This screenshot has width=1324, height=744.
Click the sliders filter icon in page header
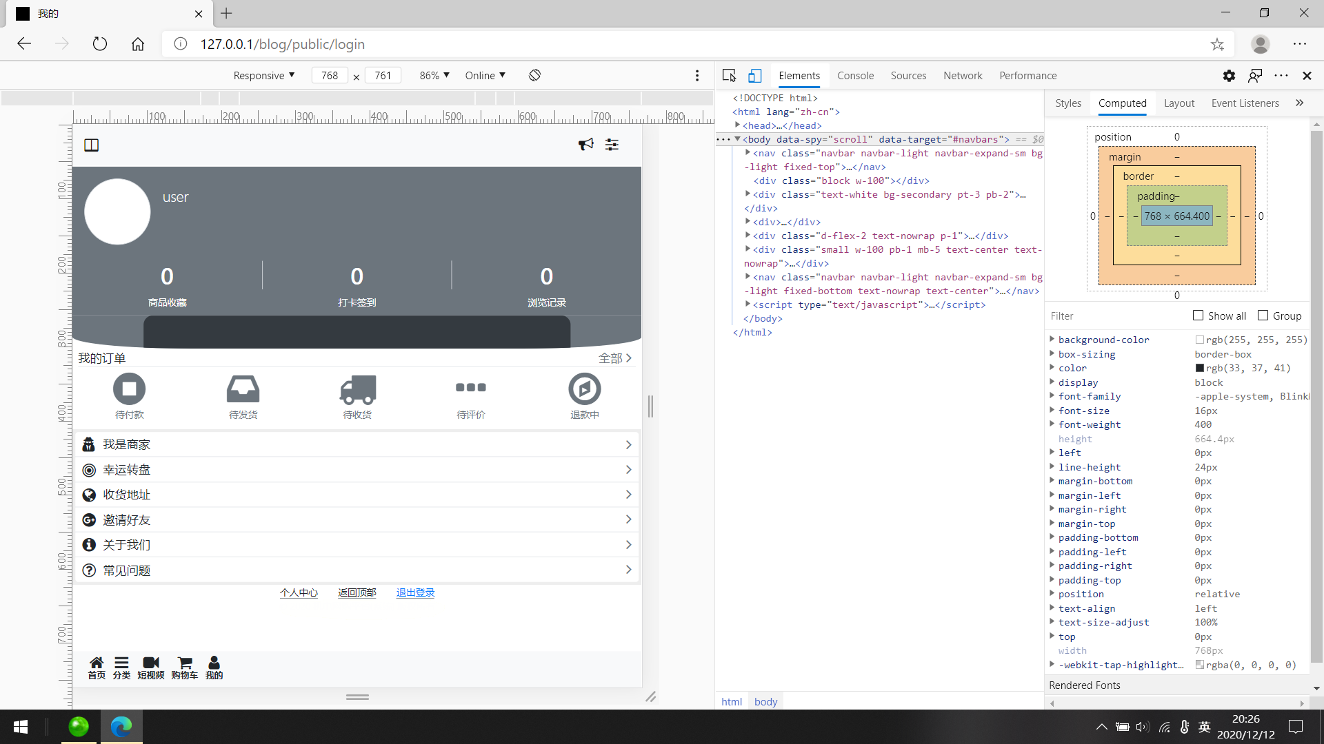click(x=612, y=145)
